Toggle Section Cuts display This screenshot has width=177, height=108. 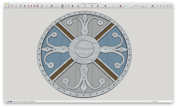[78, 6]
